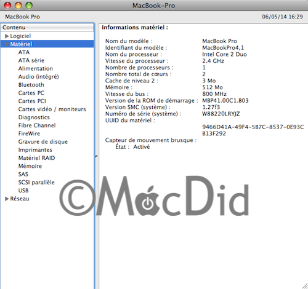Open Cartes vidéo / moniteurs
Image resolution: width=308 pixels, height=289 pixels.
click(x=52, y=109)
